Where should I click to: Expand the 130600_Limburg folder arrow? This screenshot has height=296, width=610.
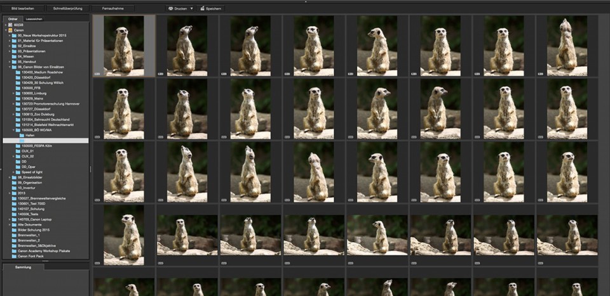[13, 93]
